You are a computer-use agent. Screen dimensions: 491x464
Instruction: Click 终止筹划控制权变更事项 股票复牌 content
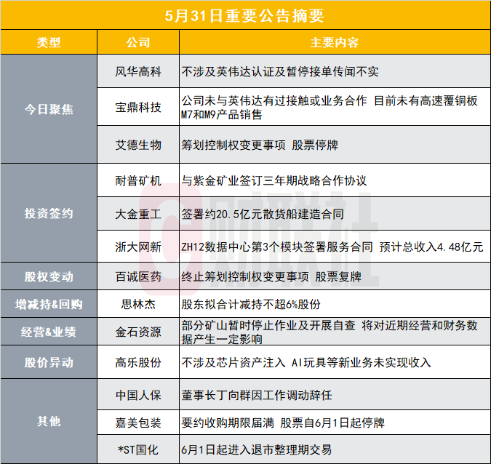(x=271, y=277)
